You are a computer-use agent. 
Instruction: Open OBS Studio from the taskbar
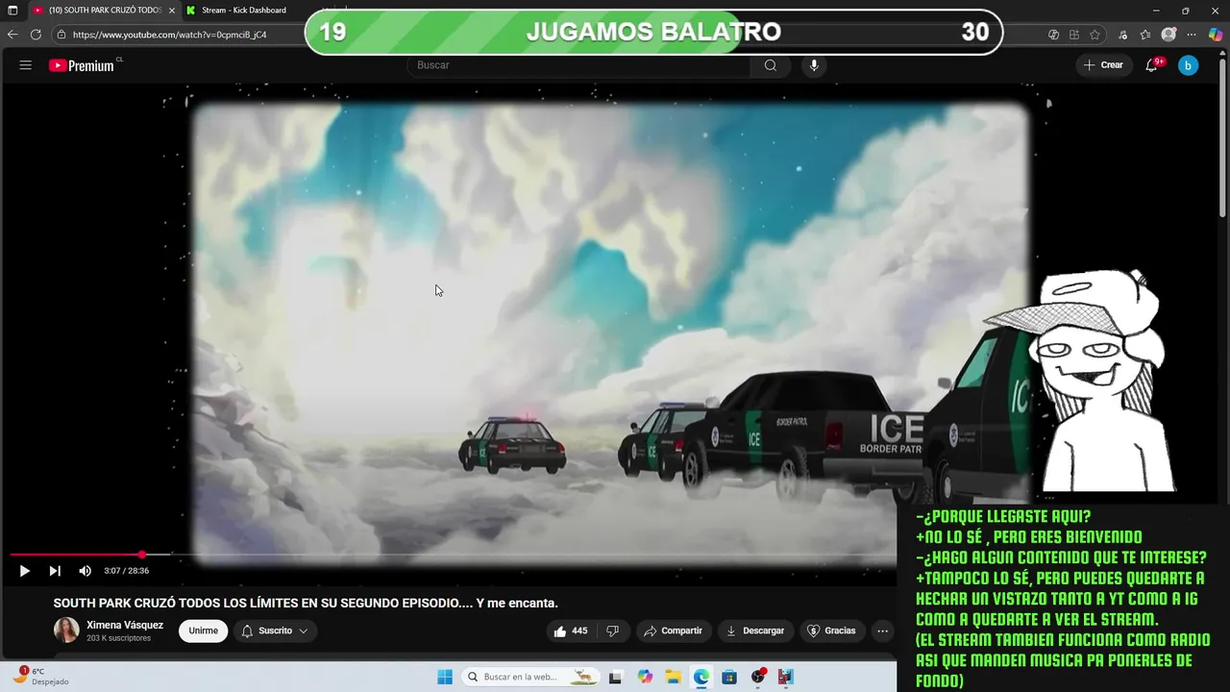[x=758, y=677]
